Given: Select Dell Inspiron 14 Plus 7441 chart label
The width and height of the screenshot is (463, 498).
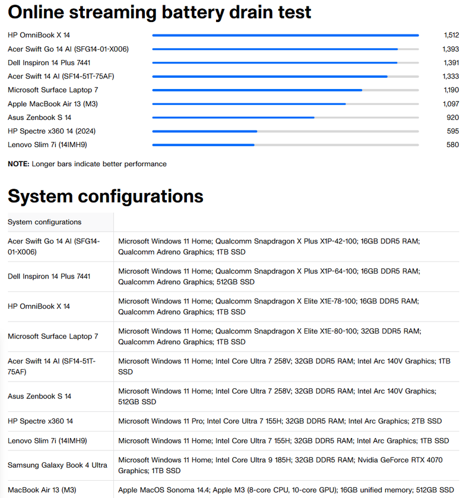Looking at the screenshot, I should tap(49, 62).
